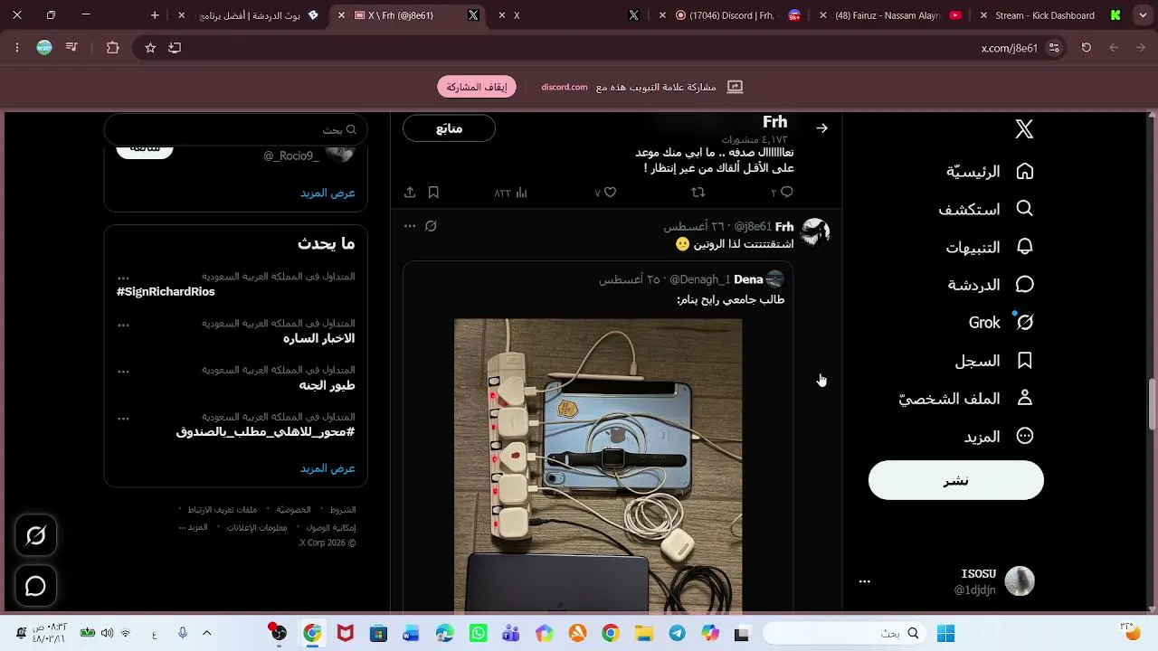
Task: Stop sharing (إيقاف المشاركة) the tab
Action: point(477,87)
